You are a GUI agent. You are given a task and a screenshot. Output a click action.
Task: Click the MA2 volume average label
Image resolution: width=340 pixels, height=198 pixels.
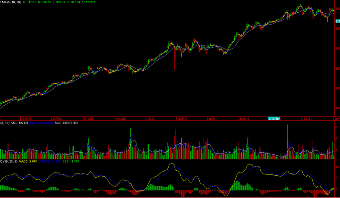coord(67,123)
